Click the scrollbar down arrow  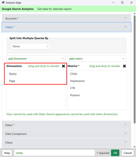pyautogui.click(x=134, y=147)
